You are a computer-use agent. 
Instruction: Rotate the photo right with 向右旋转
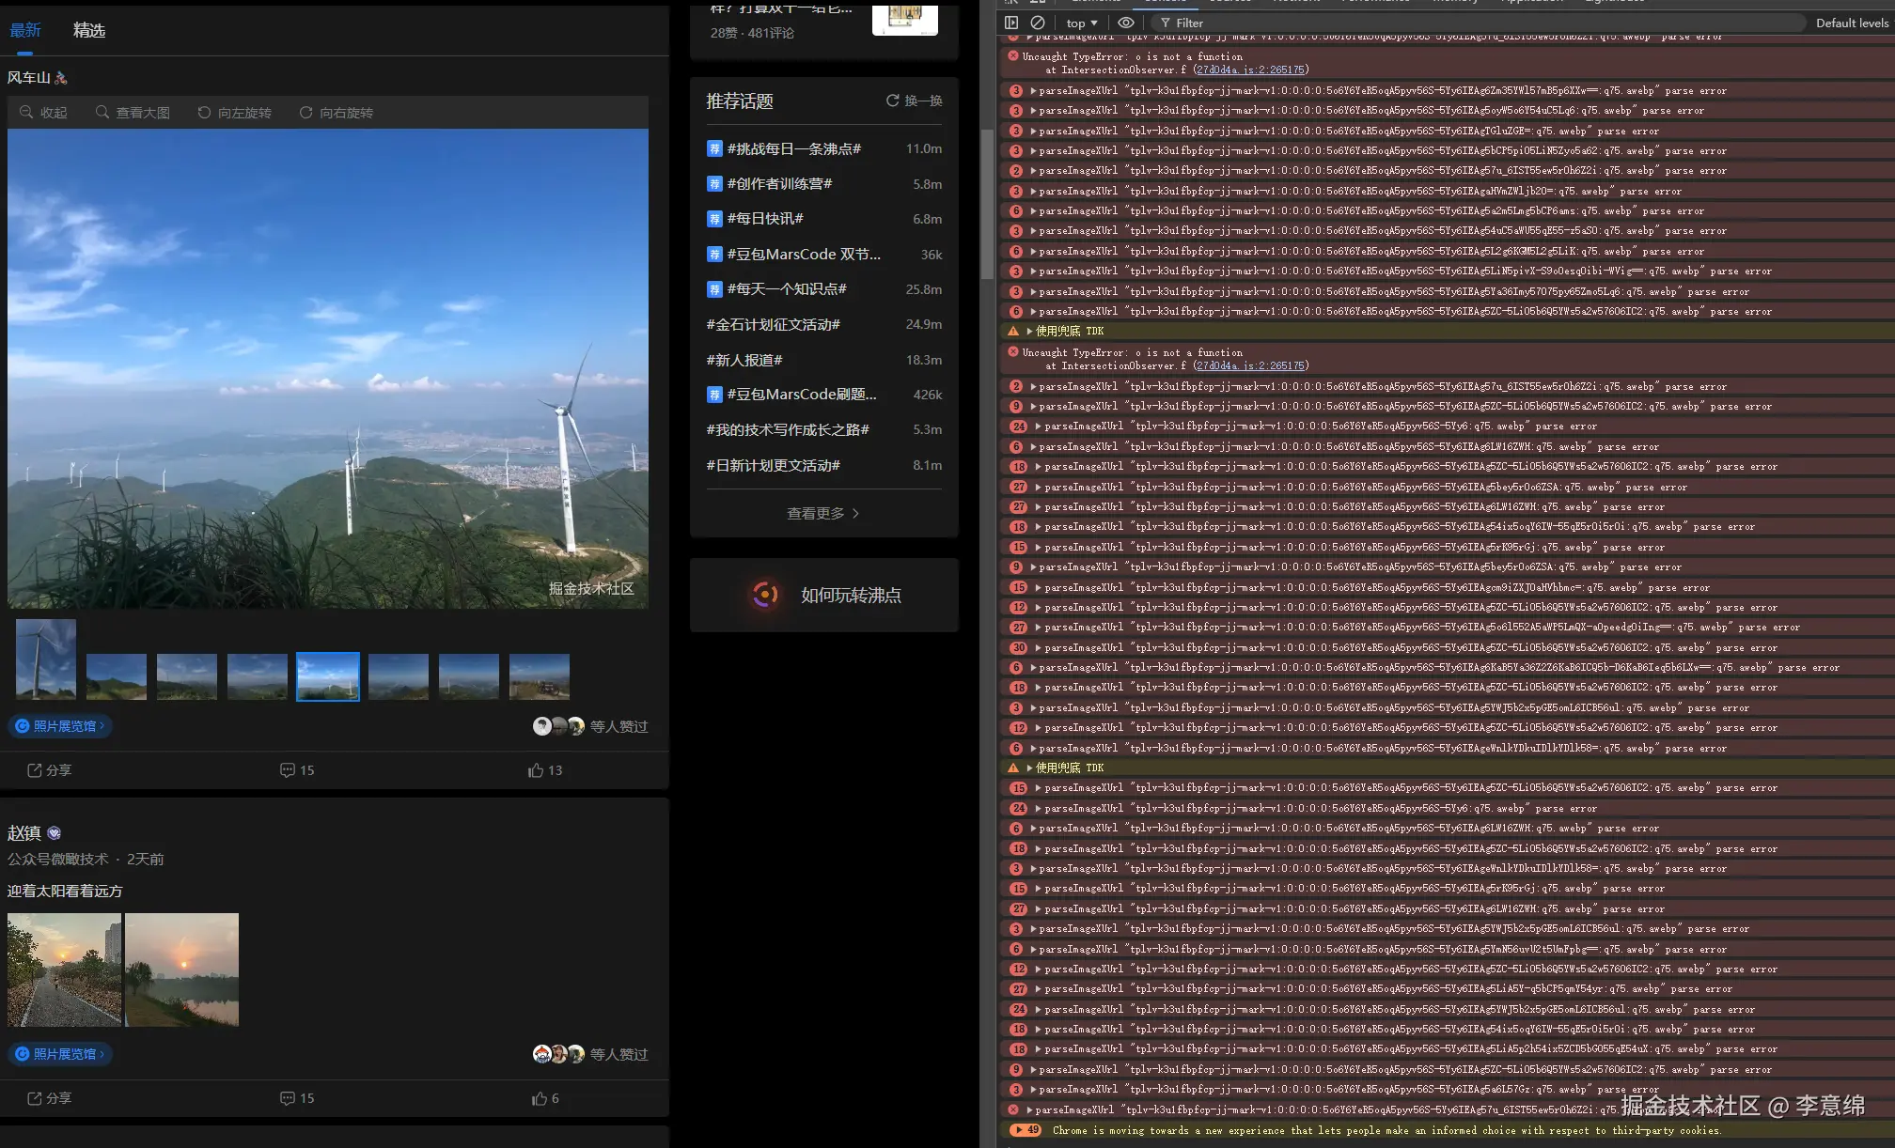click(x=336, y=113)
